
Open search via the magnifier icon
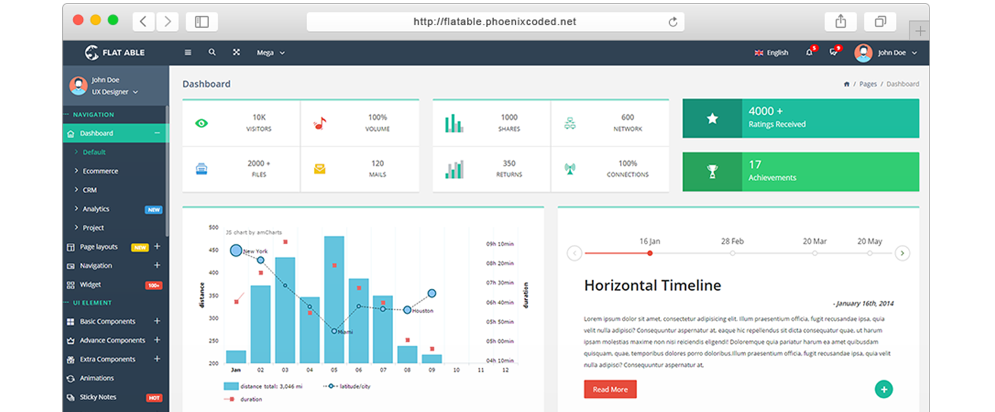[212, 52]
